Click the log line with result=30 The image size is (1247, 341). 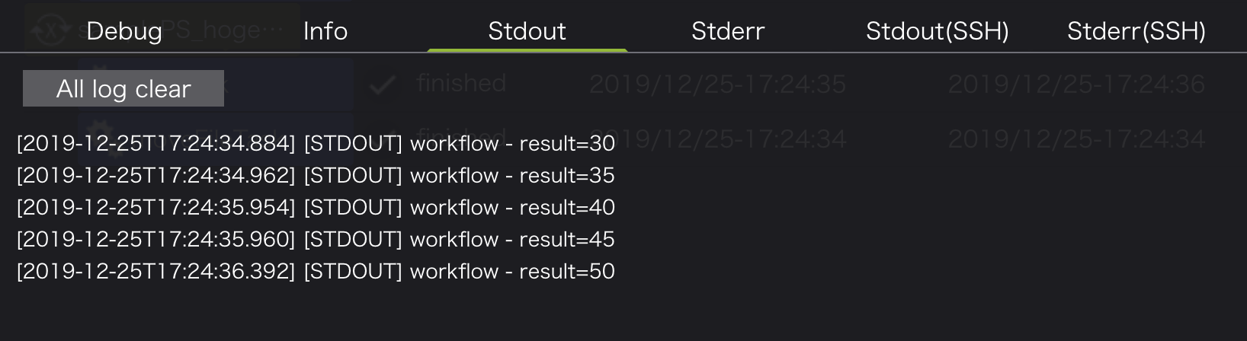316,143
